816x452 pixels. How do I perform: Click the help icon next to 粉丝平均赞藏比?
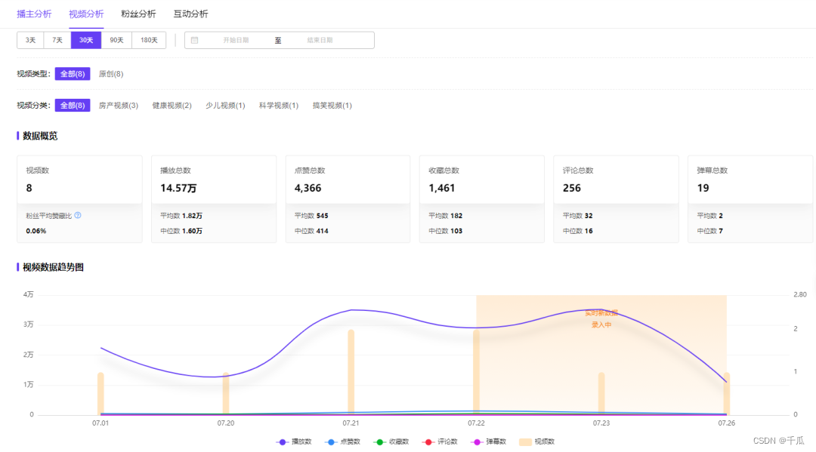78,215
